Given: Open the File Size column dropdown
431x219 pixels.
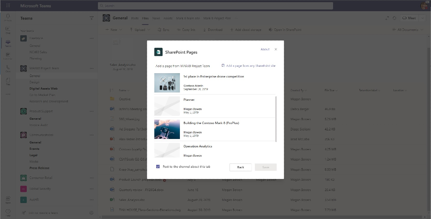Looking at the screenshot, I should pos(331,90).
